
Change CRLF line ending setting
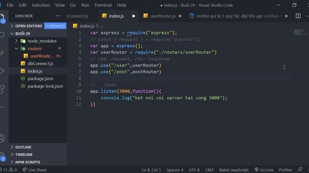click(209, 170)
